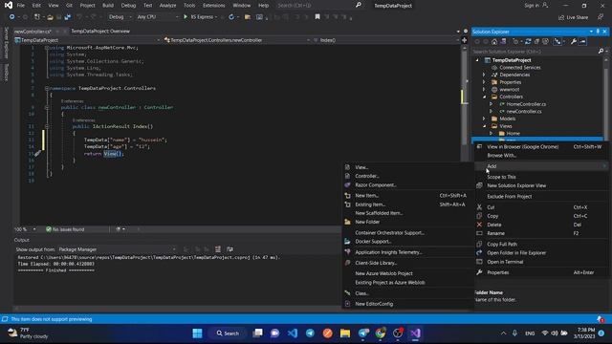Open Any CPU platform dropdown
This screenshot has width=612, height=344.
click(x=157, y=17)
